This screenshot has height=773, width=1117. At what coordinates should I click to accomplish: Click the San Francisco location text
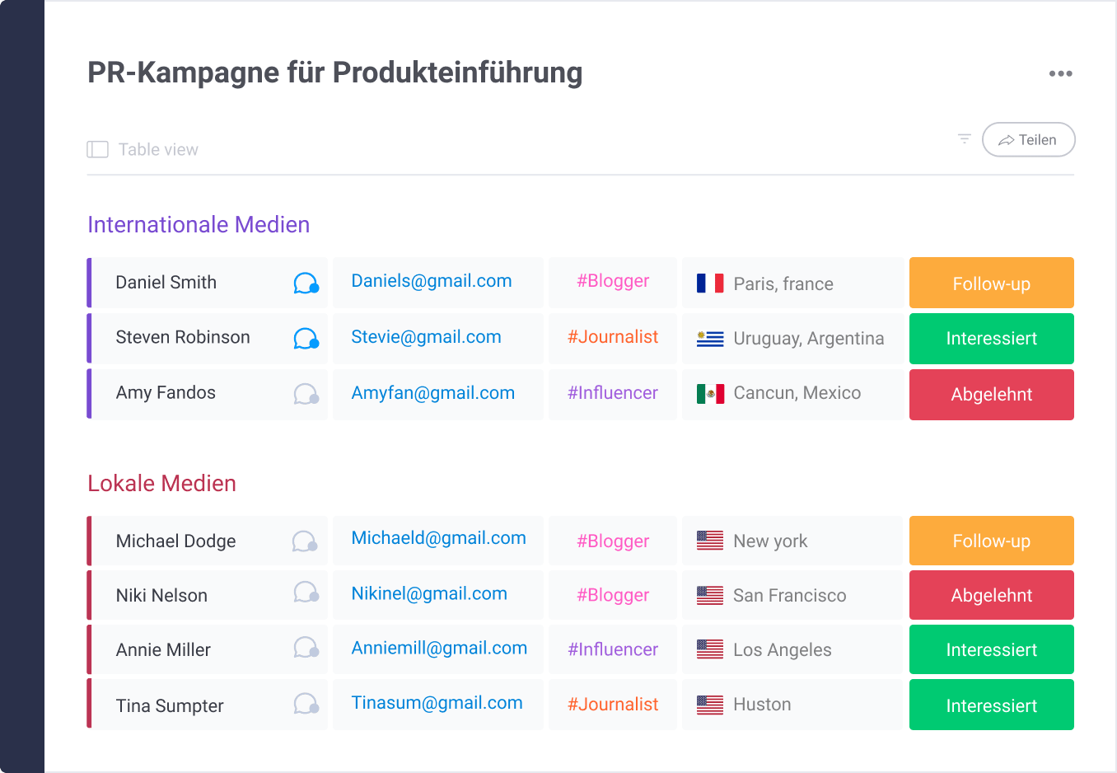pyautogui.click(x=790, y=596)
